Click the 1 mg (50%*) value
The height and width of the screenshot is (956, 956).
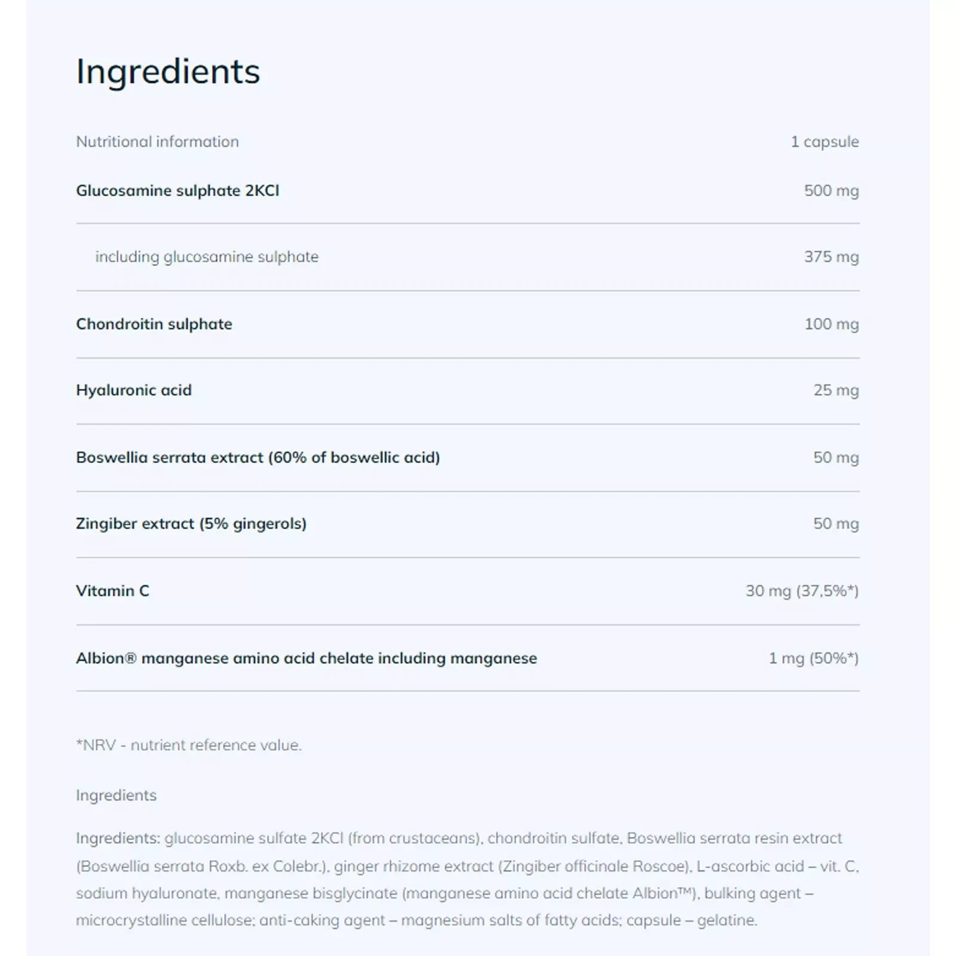pos(813,658)
